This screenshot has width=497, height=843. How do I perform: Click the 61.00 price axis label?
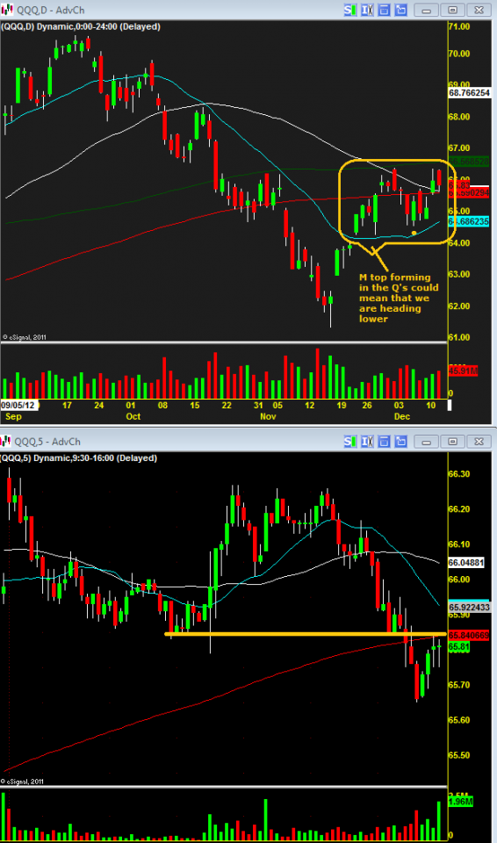[x=459, y=337]
